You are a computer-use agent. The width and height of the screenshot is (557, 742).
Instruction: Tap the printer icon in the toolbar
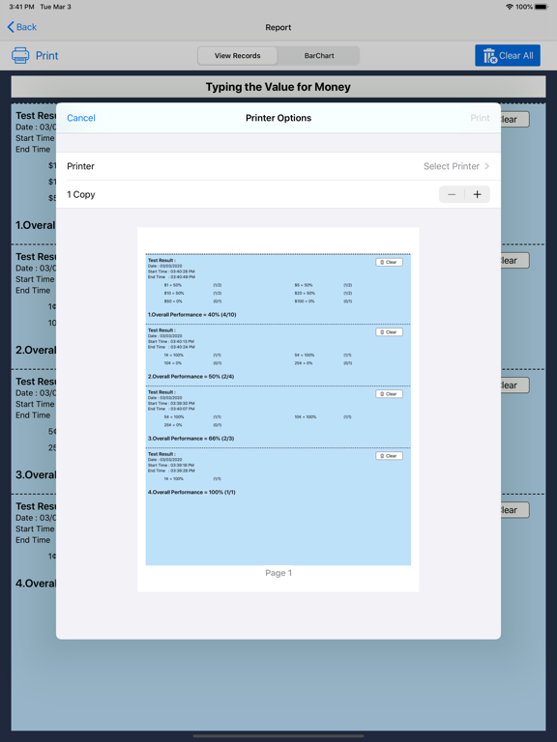coord(20,55)
